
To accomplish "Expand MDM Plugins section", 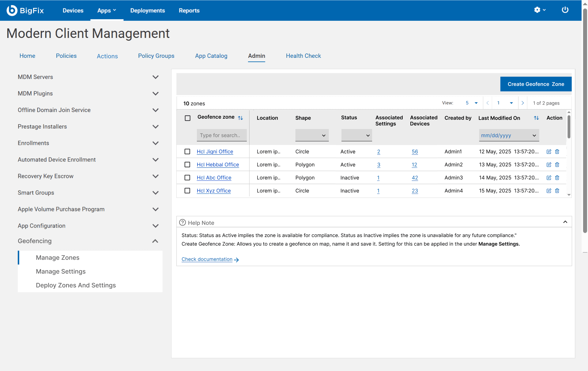I will coord(156,94).
